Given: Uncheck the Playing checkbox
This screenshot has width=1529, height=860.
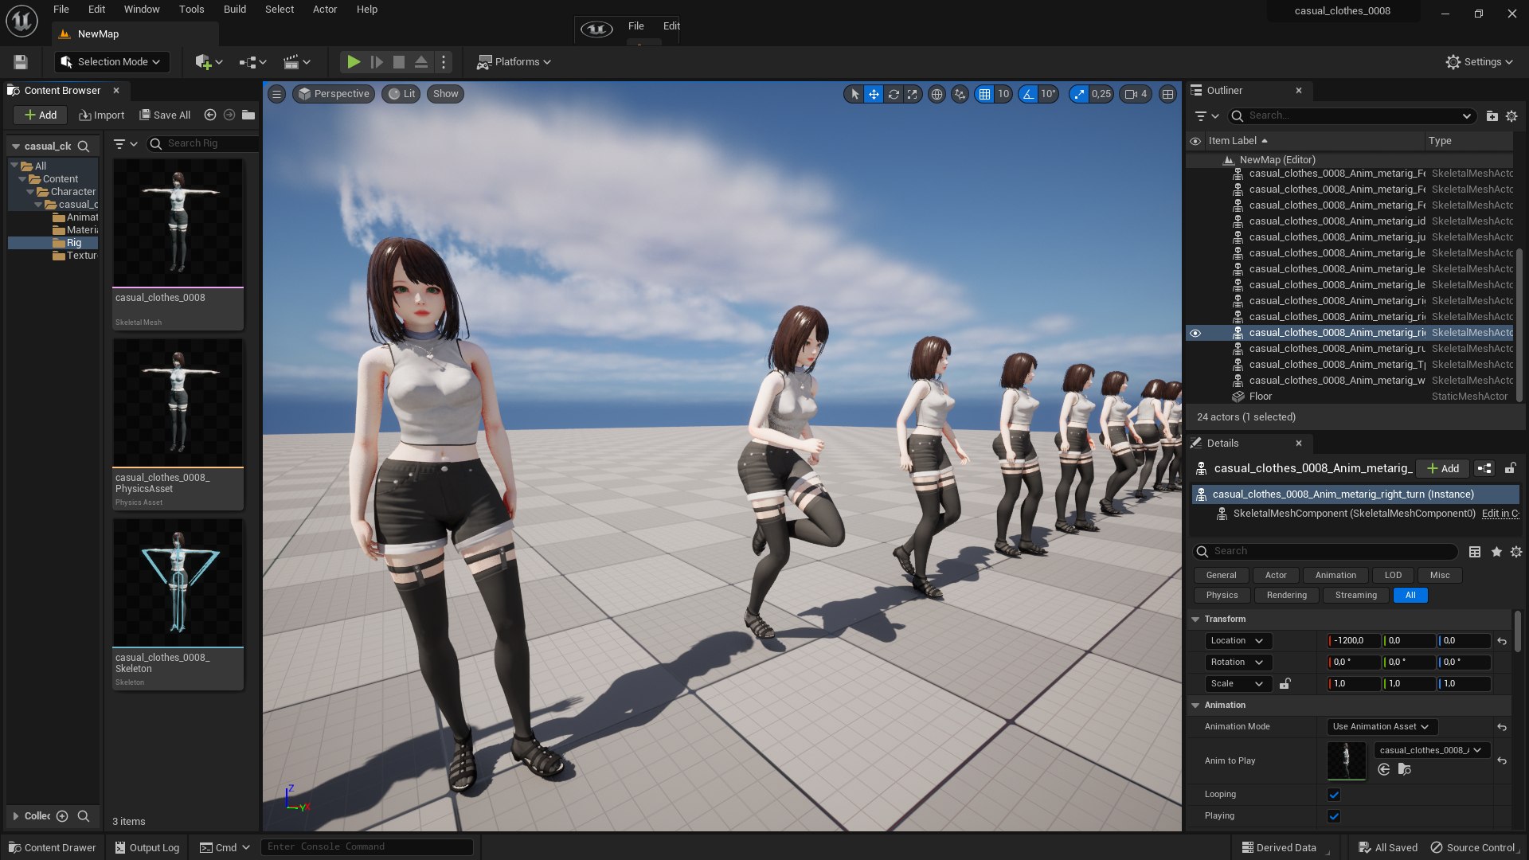Looking at the screenshot, I should point(1334,816).
